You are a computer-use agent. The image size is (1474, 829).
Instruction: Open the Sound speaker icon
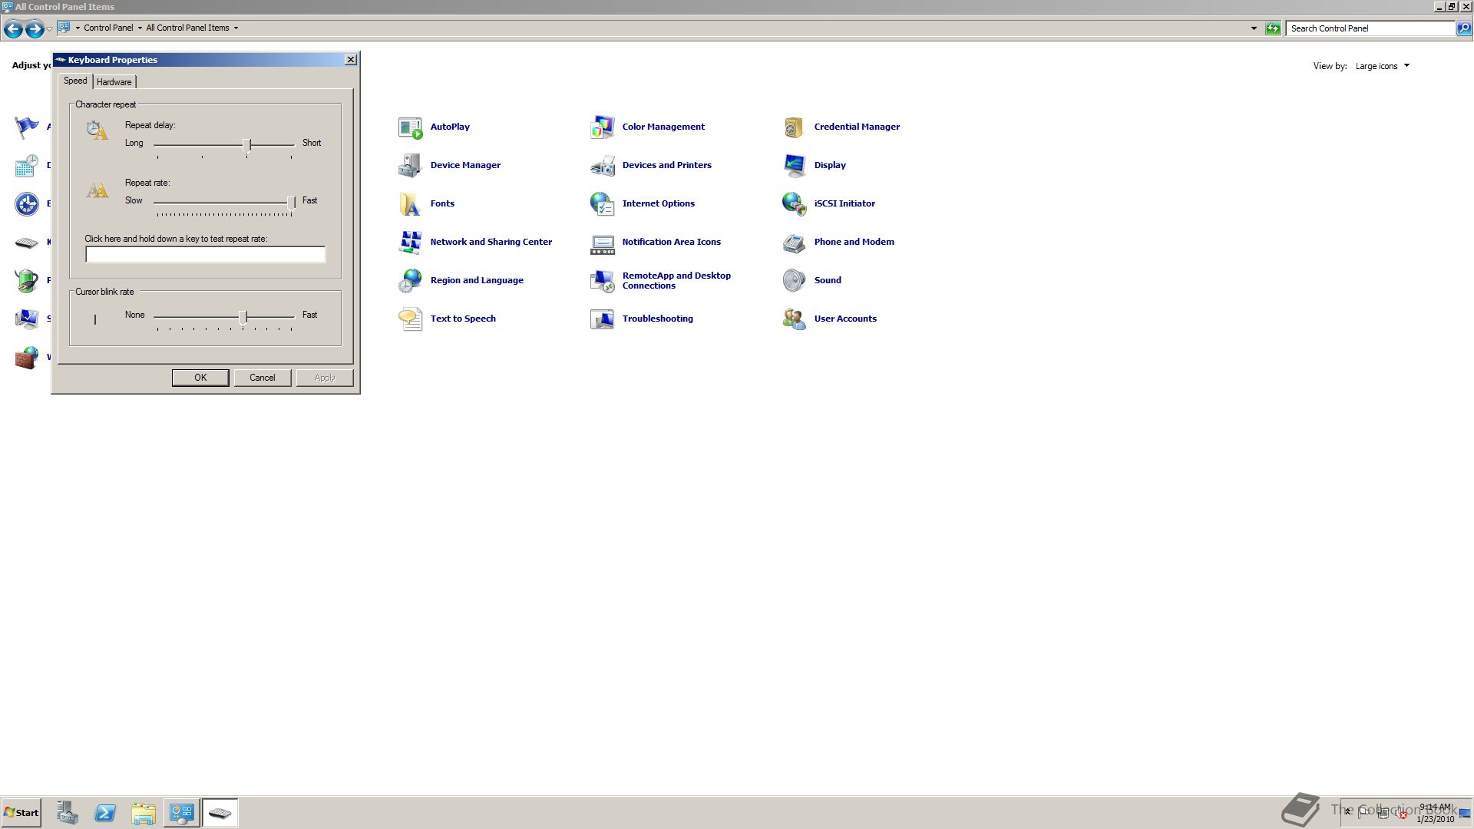click(x=795, y=281)
